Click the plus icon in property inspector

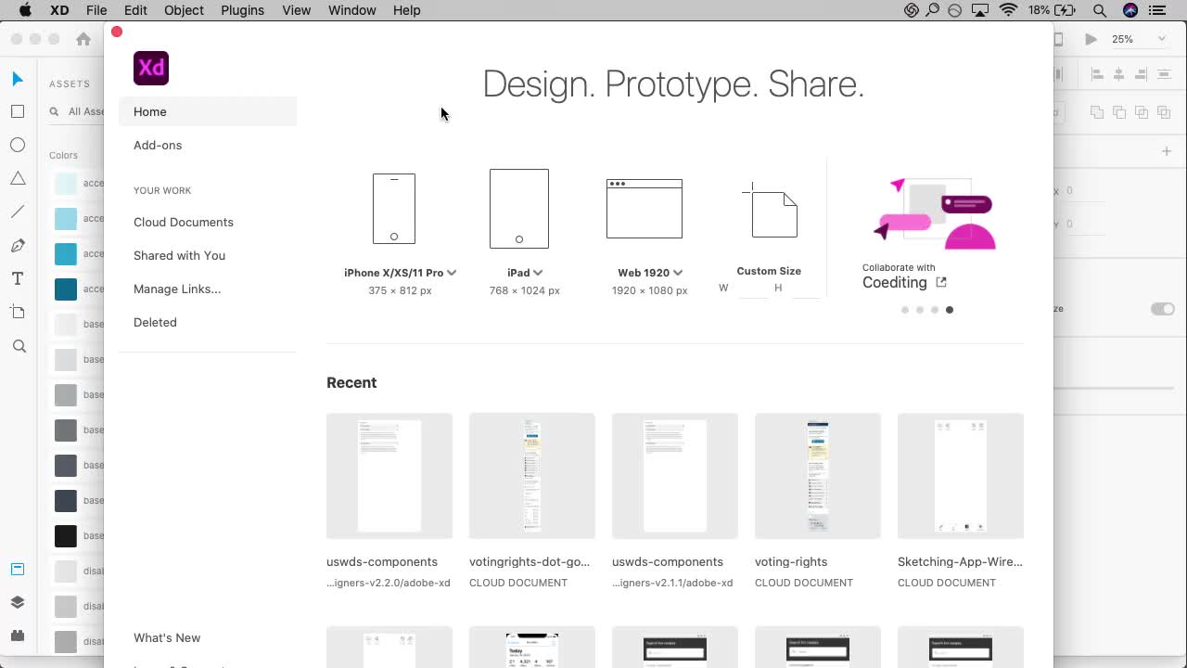point(1167,151)
